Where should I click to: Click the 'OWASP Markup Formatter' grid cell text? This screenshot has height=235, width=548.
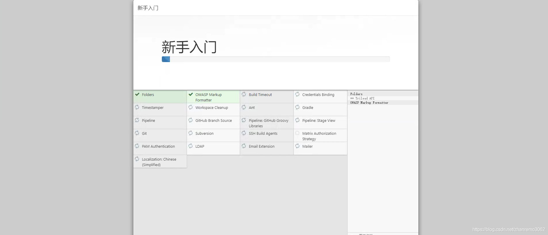[208, 97]
